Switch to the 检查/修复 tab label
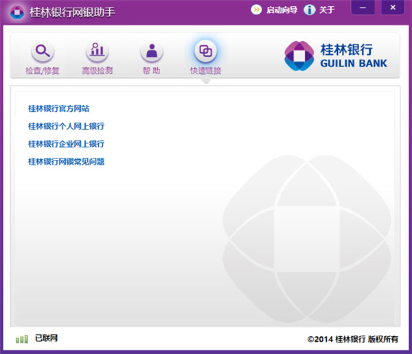This screenshot has height=354, width=412. 43,71
